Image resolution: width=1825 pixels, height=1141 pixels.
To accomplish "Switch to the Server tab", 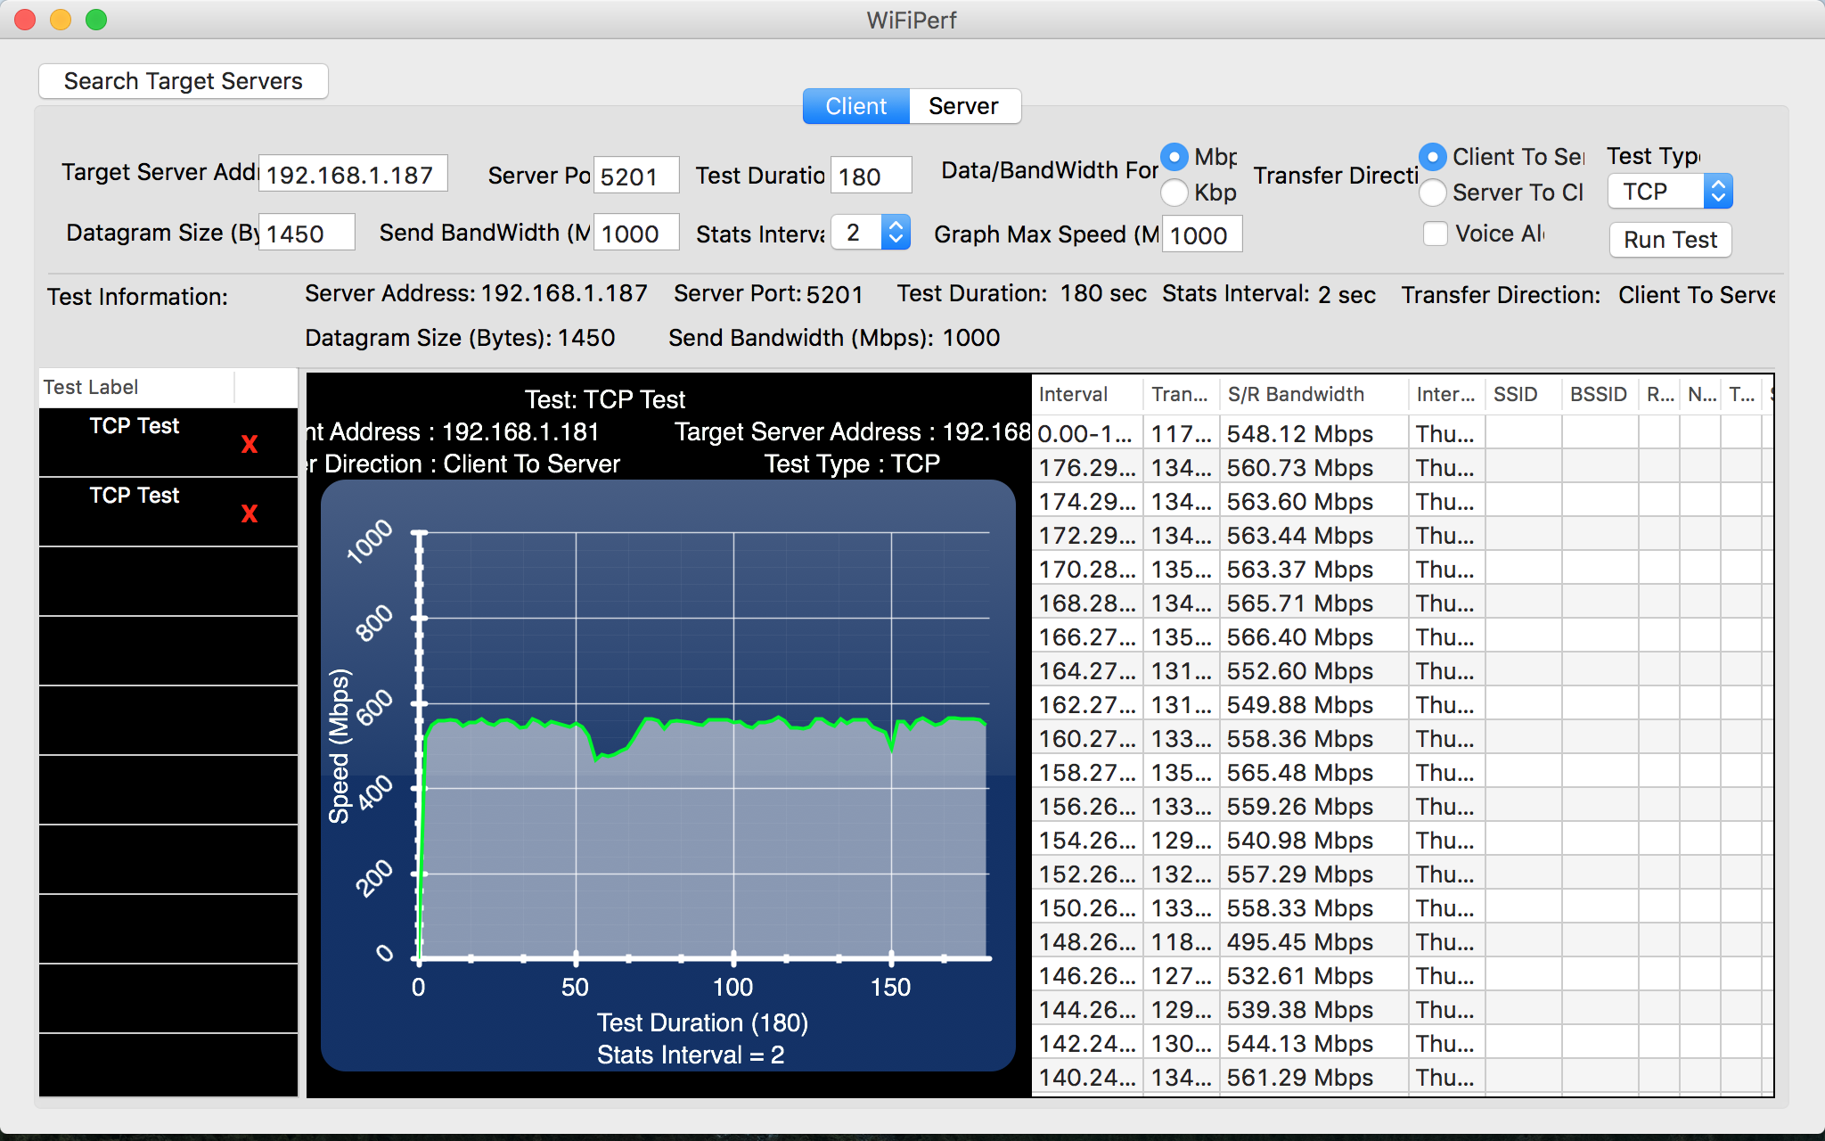I will coord(963,106).
